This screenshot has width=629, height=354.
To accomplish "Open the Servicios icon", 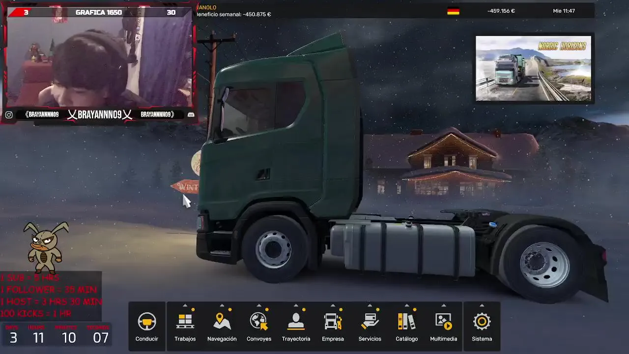I will [370, 322].
